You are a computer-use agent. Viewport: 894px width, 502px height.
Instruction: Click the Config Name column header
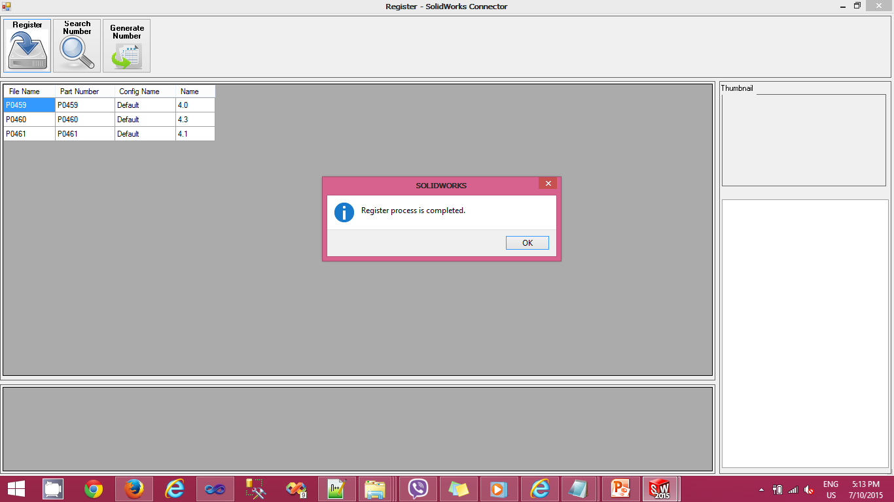145,92
